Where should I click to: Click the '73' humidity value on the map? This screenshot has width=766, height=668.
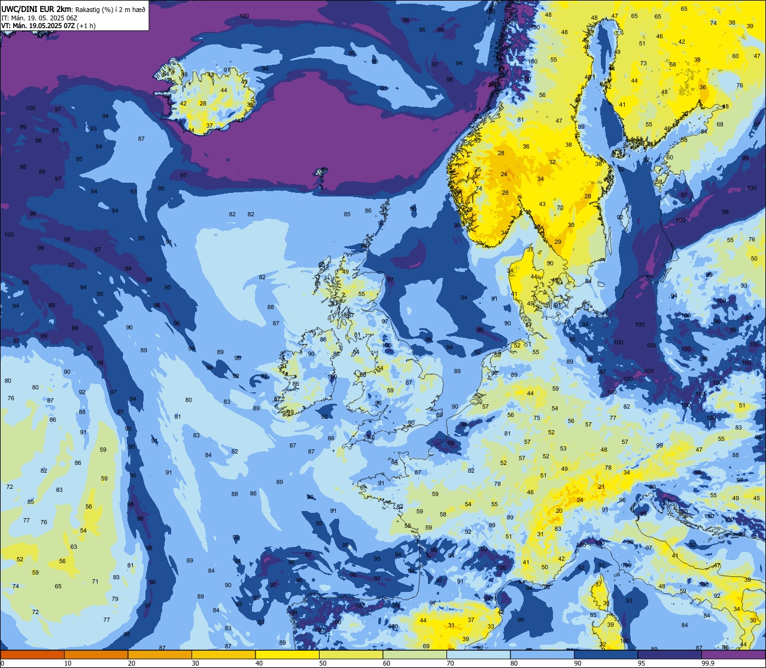(x=643, y=64)
